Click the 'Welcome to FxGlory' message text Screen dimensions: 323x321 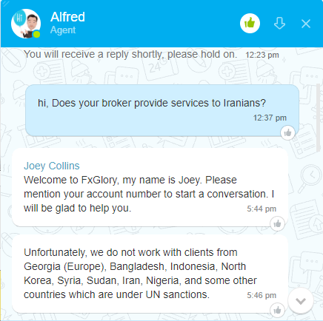pos(149,194)
